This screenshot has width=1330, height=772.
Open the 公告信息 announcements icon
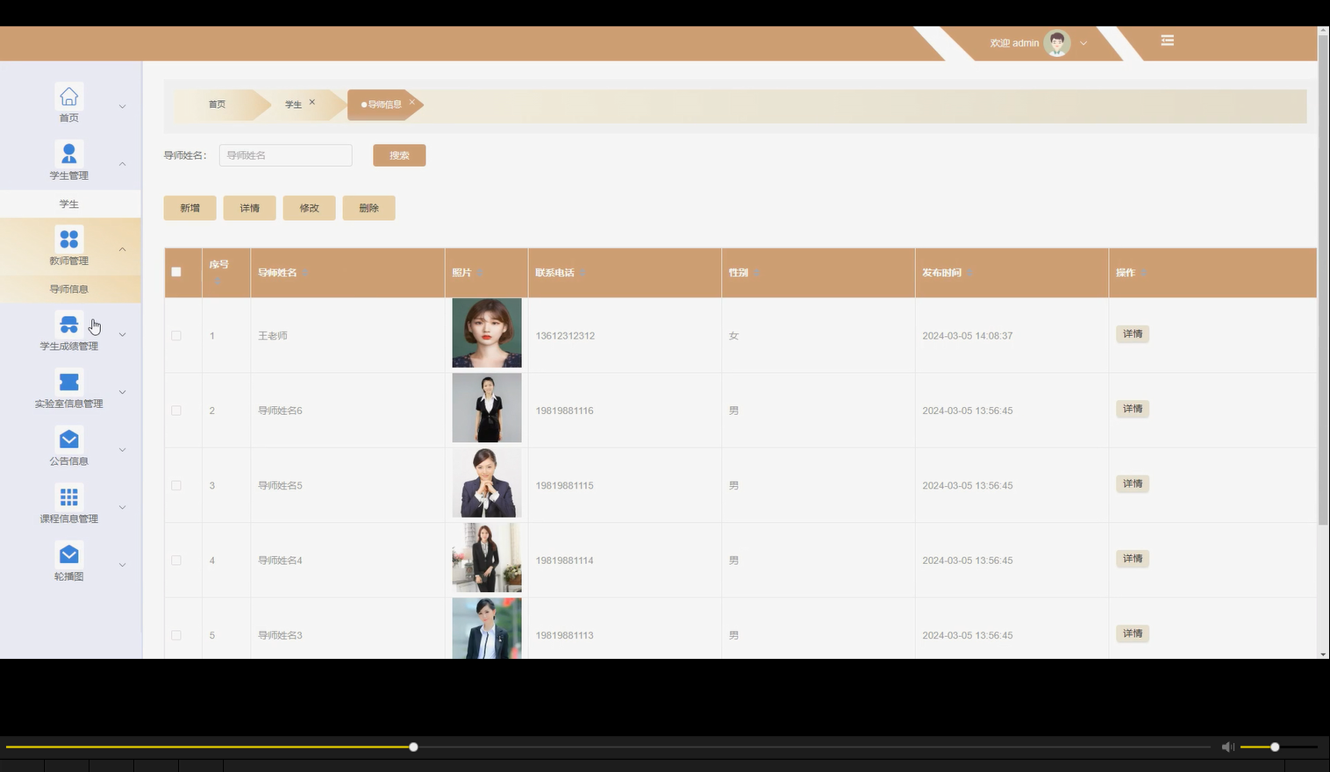coord(68,439)
